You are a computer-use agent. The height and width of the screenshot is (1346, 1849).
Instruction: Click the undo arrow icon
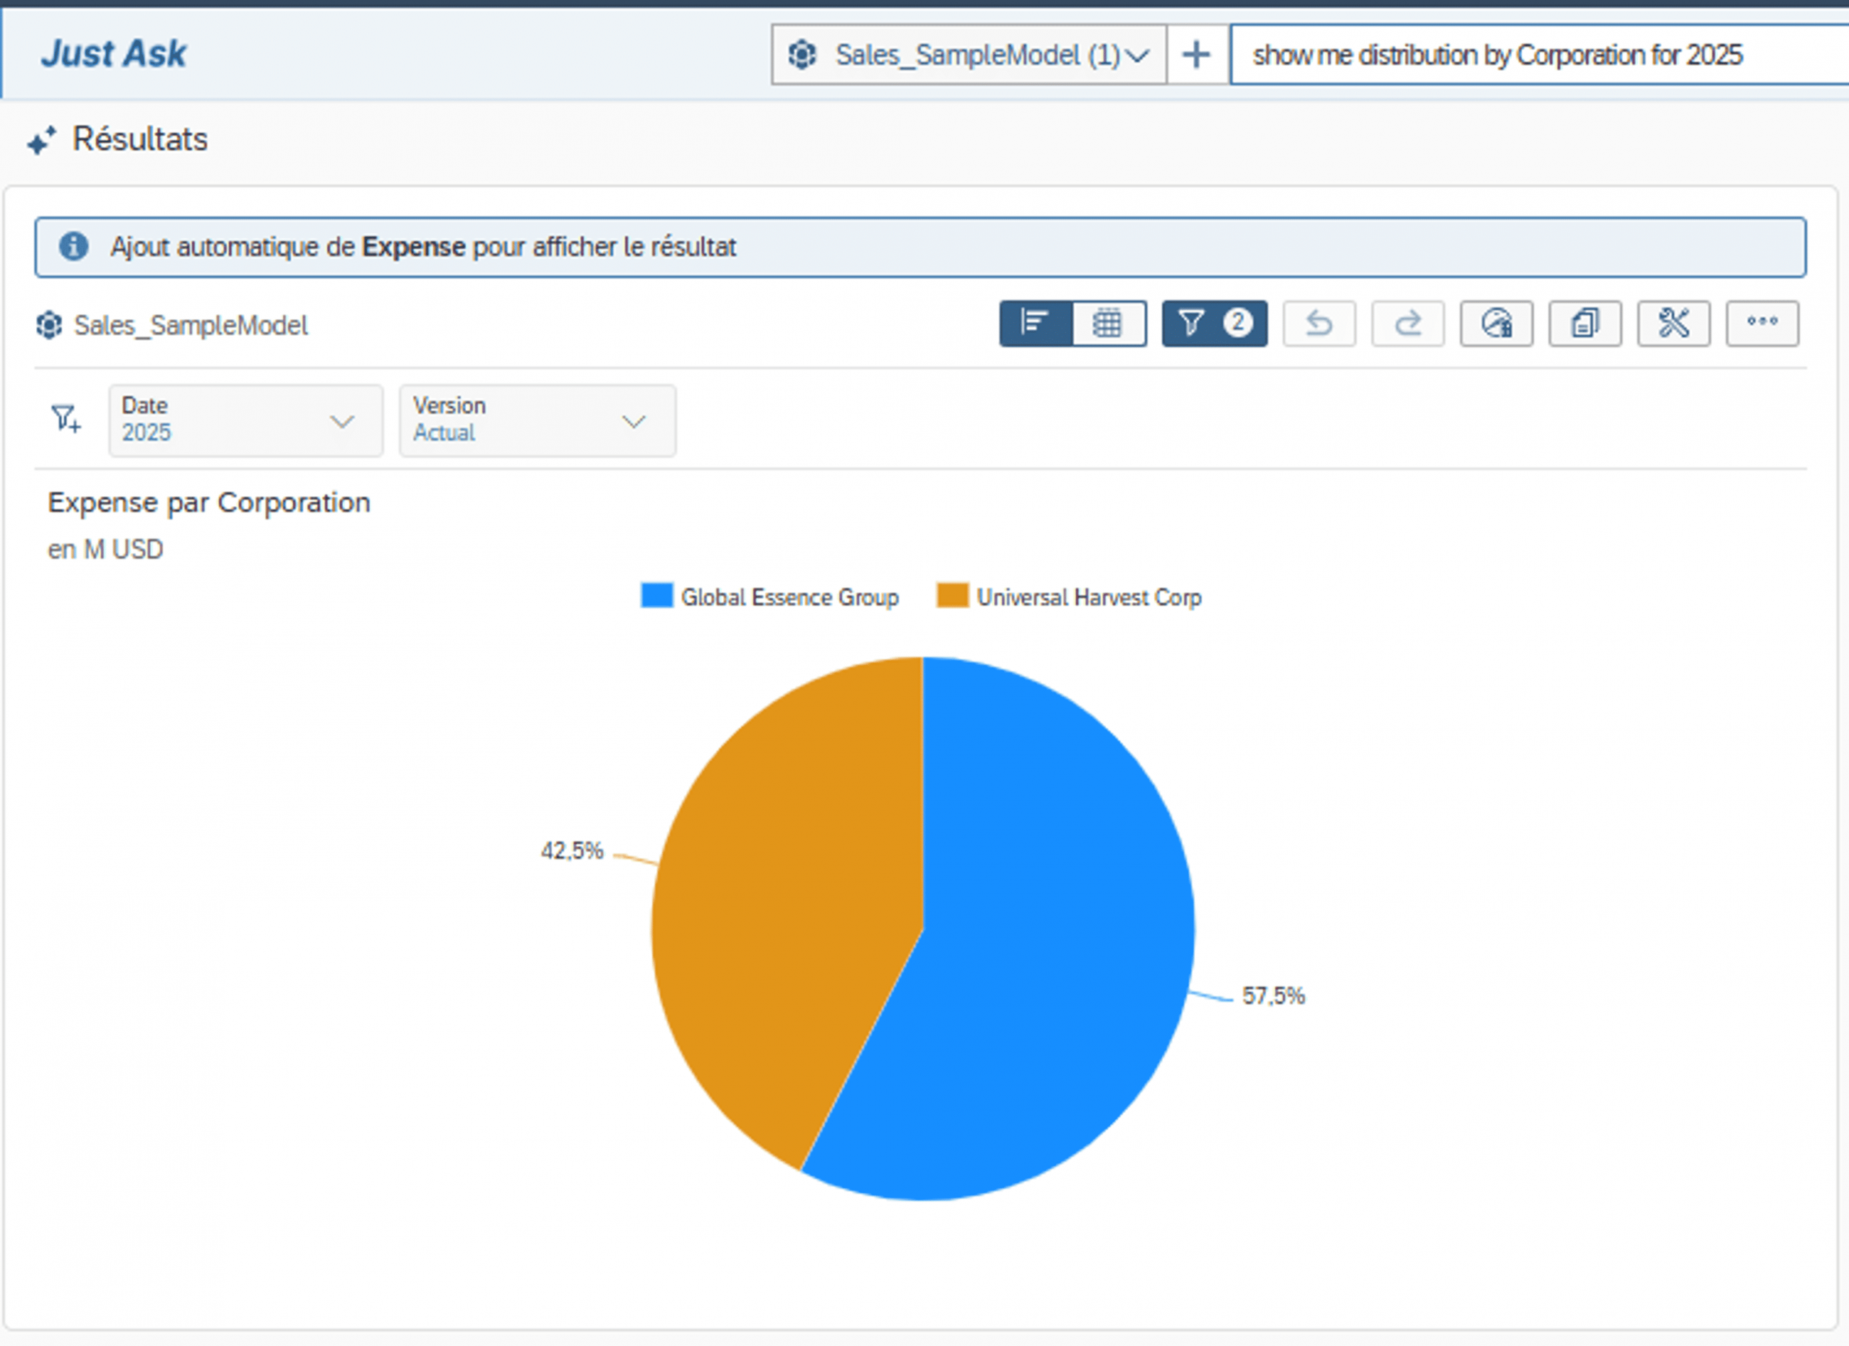click(1318, 324)
